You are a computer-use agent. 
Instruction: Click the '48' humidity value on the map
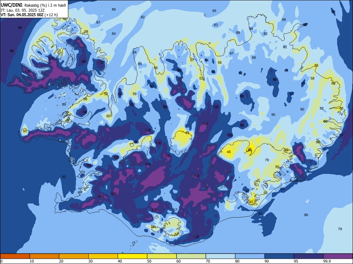(187, 133)
